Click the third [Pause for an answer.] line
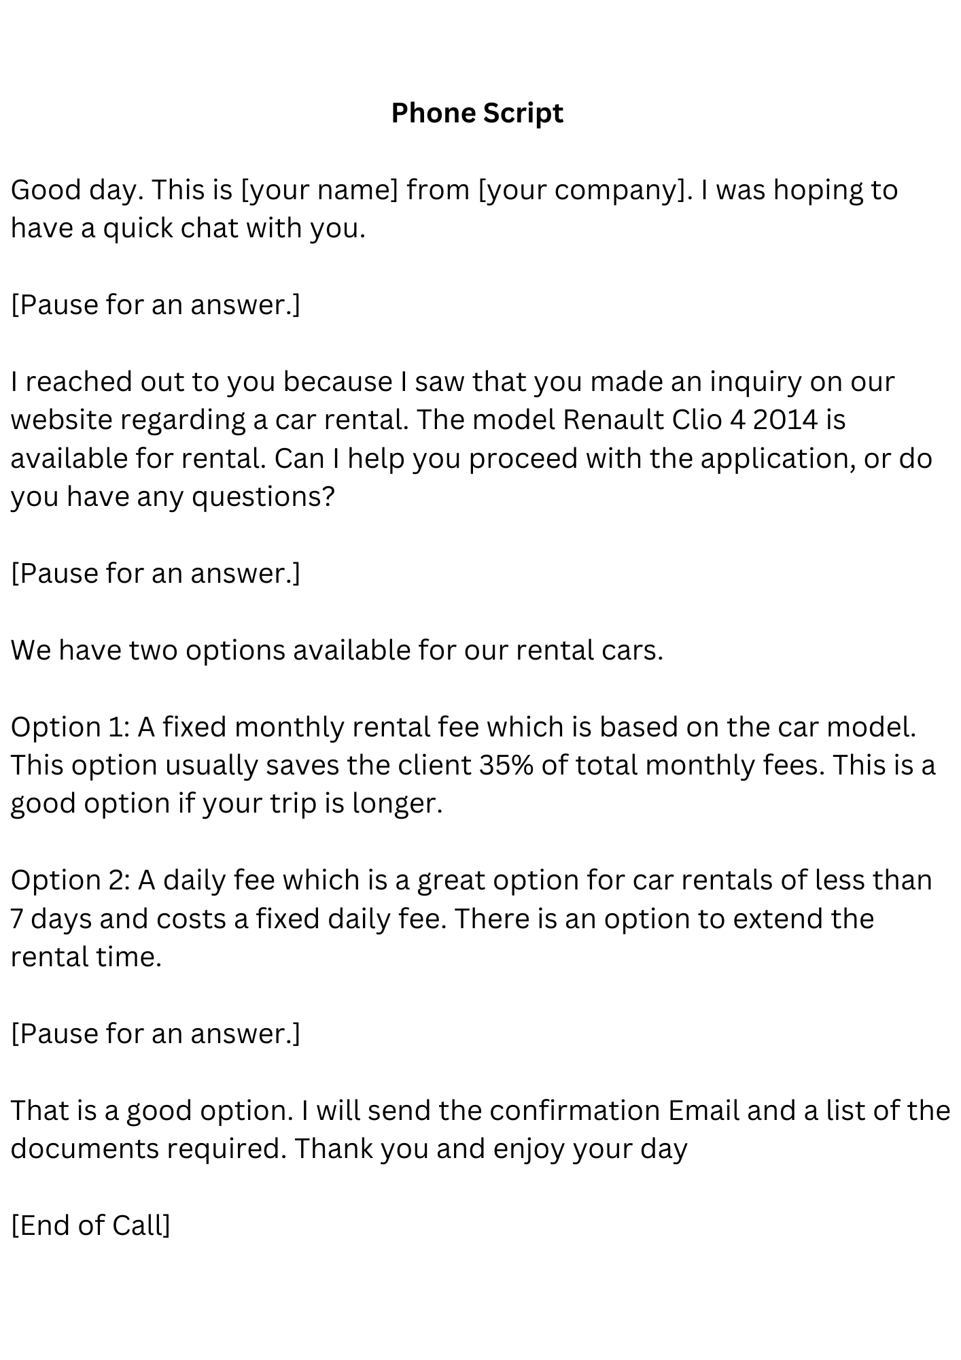Screen dimensions: 961x1360 156,1034
